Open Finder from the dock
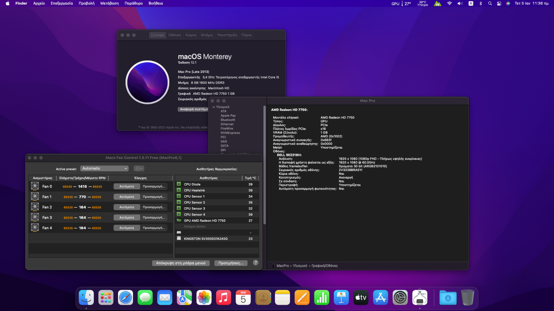This screenshot has width=554, height=311. coord(86,298)
